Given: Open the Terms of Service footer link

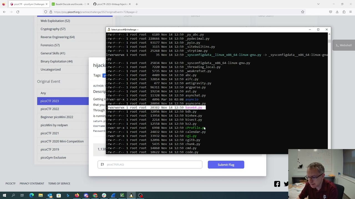Looking at the screenshot, I should tap(59, 184).
